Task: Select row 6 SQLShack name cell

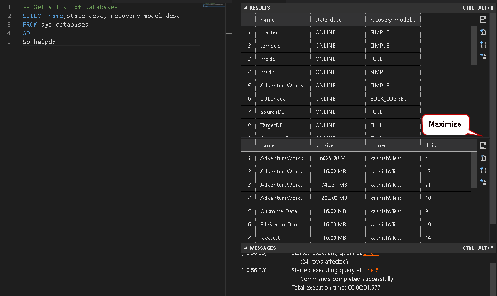Action: [273, 99]
